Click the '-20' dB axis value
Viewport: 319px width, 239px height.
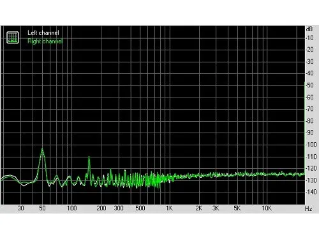pos(309,50)
